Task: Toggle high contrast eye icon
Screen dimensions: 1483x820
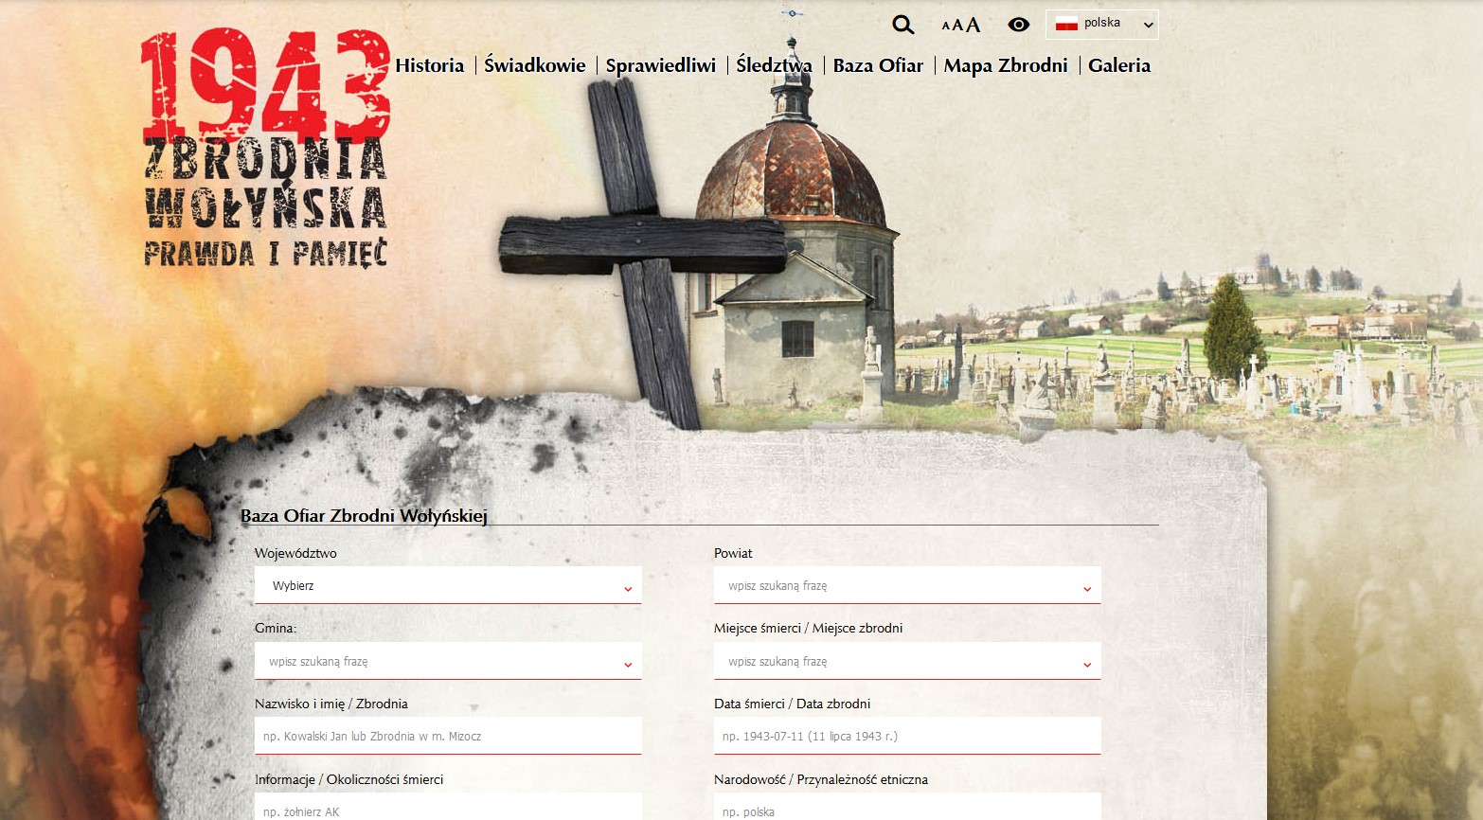Action: 1018,26
